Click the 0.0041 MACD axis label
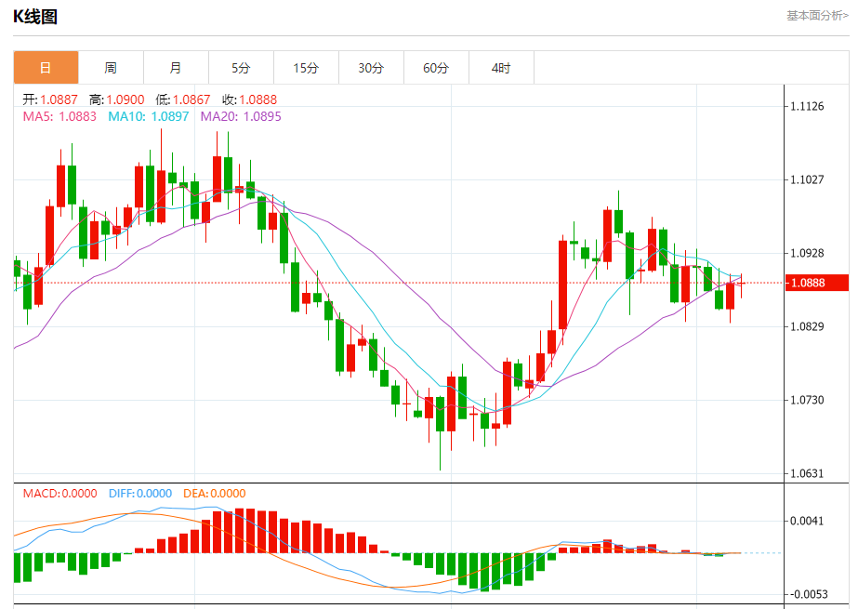 point(807,521)
